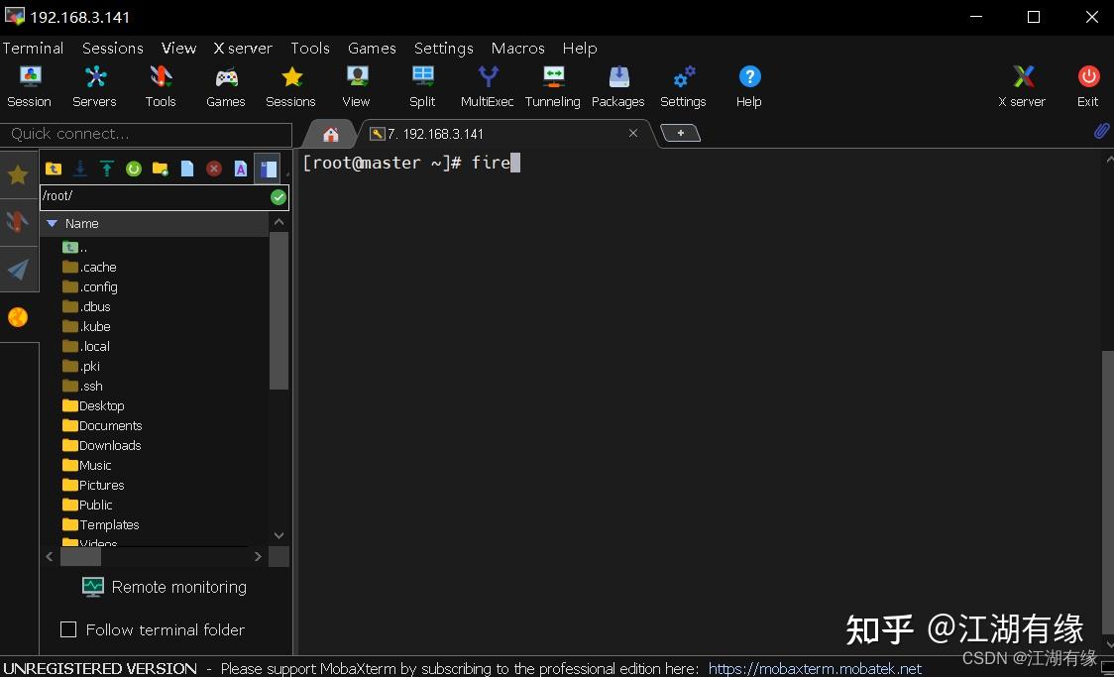Open the Games menu in menu bar
The image size is (1114, 677).
pyautogui.click(x=372, y=48)
